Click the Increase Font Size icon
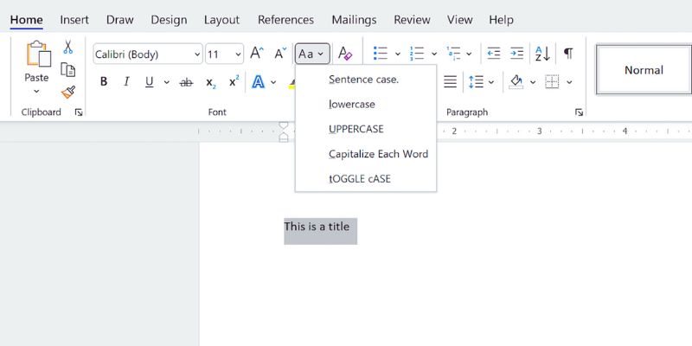Image resolution: width=692 pixels, height=346 pixels. [257, 54]
